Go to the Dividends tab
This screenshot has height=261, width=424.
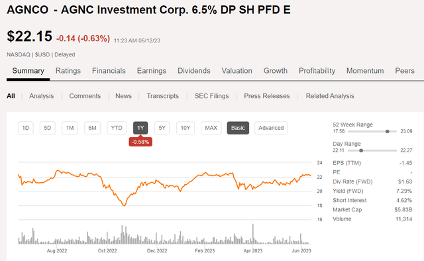pyautogui.click(x=194, y=71)
